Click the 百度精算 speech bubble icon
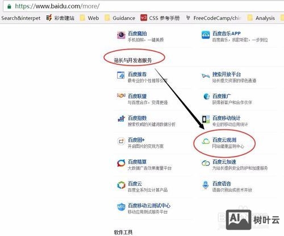Screen dimensions: 284x236 [x=121, y=163]
